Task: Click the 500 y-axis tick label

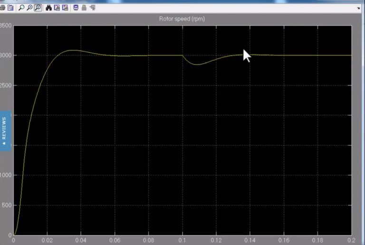Action: coord(7,205)
